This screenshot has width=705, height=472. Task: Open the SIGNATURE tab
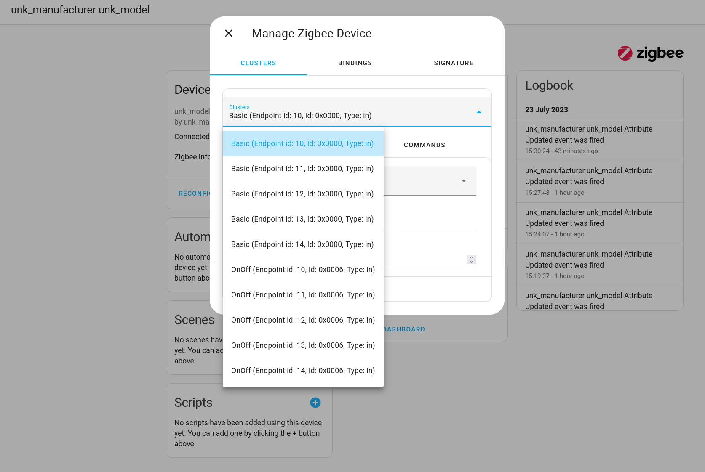click(x=454, y=63)
